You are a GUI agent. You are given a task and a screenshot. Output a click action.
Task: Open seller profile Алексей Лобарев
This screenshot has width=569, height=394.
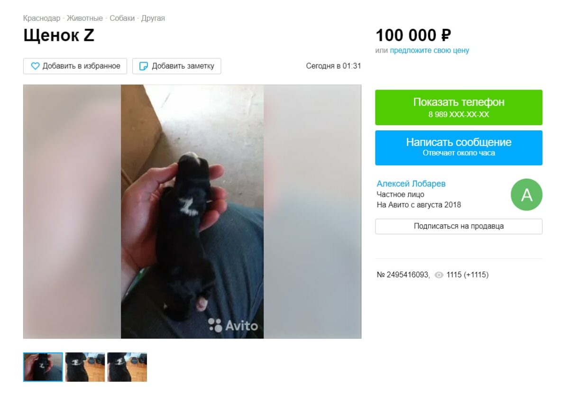411,184
